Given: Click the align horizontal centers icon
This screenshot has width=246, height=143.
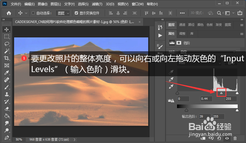Looking at the screenshot, I should [x=118, y=13].
